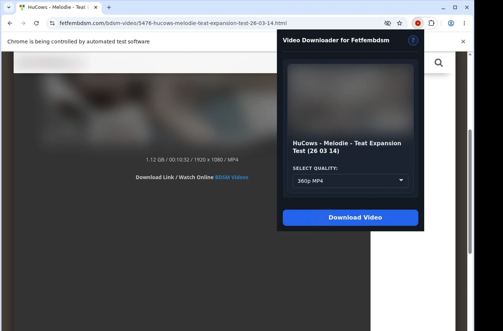The width and height of the screenshot is (503, 331).
Task: Reload the current page
Action: pos(36,23)
